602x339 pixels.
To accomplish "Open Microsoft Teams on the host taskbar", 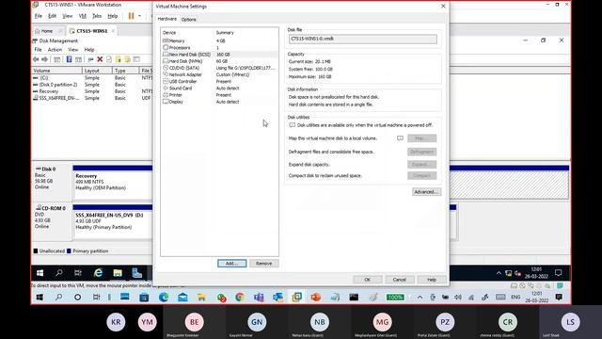I will [259, 298].
